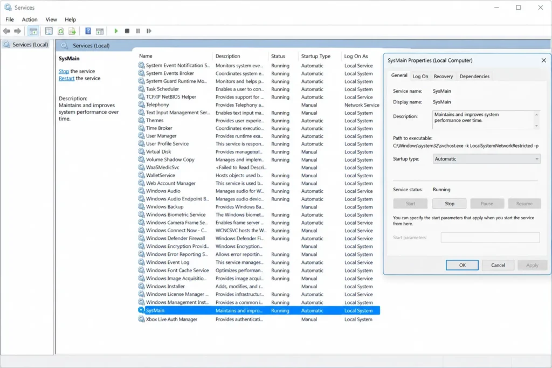Click the gear icon beside Telephony
This screenshot has width=552, height=368.
pos(141,105)
